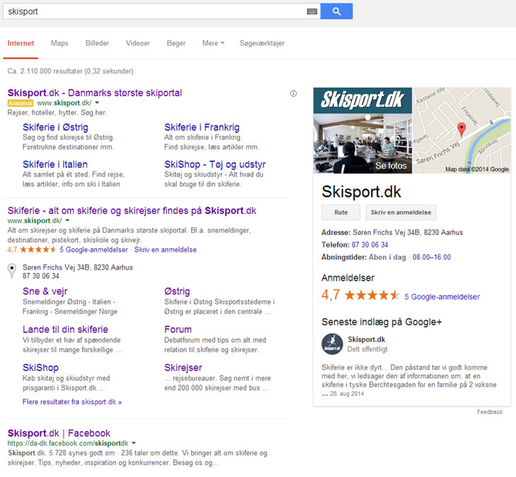The width and height of the screenshot is (516, 477).
Task: Open the Sne & vejr sitelink
Action: pos(45,291)
